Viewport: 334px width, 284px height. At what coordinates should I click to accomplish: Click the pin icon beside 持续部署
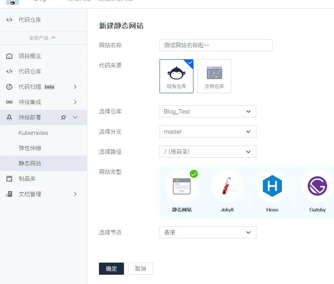pos(63,117)
